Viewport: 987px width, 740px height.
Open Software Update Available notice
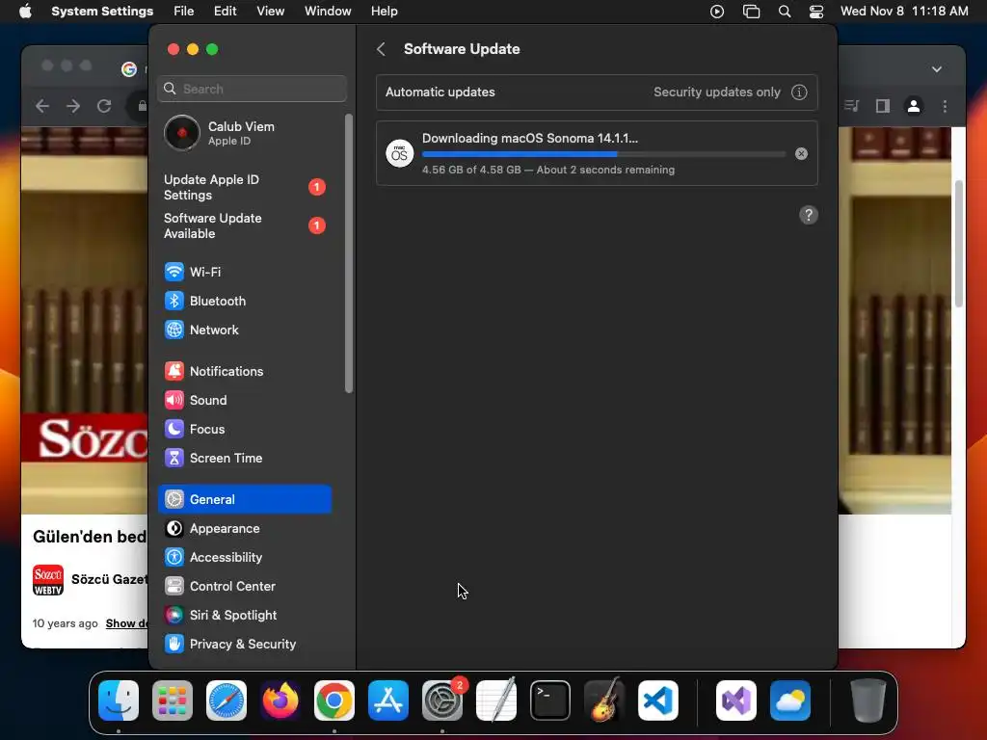244,225
